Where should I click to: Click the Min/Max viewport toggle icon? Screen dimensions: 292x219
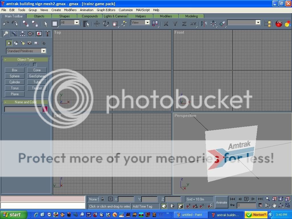tap(287, 205)
